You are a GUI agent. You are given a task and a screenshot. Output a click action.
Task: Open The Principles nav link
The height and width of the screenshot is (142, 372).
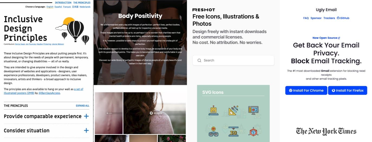(x=82, y=3)
